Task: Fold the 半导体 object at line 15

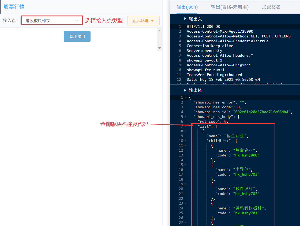Action: click(x=185, y=165)
